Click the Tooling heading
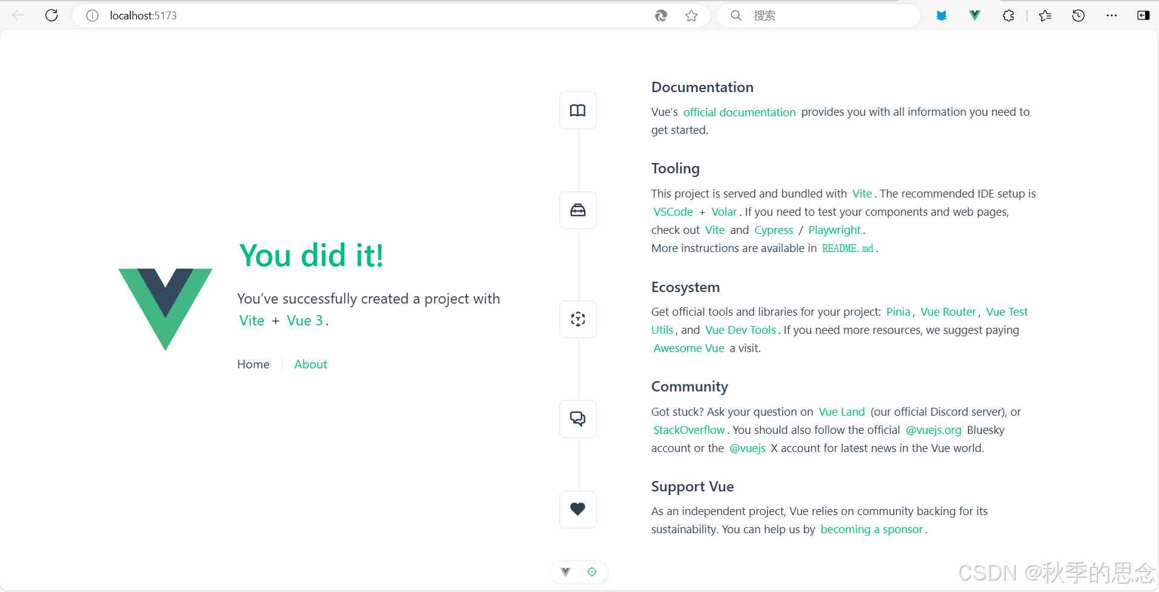Viewport: 1159px width, 592px height. [675, 168]
